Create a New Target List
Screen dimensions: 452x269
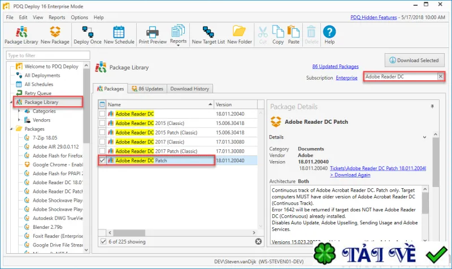tap(208, 35)
